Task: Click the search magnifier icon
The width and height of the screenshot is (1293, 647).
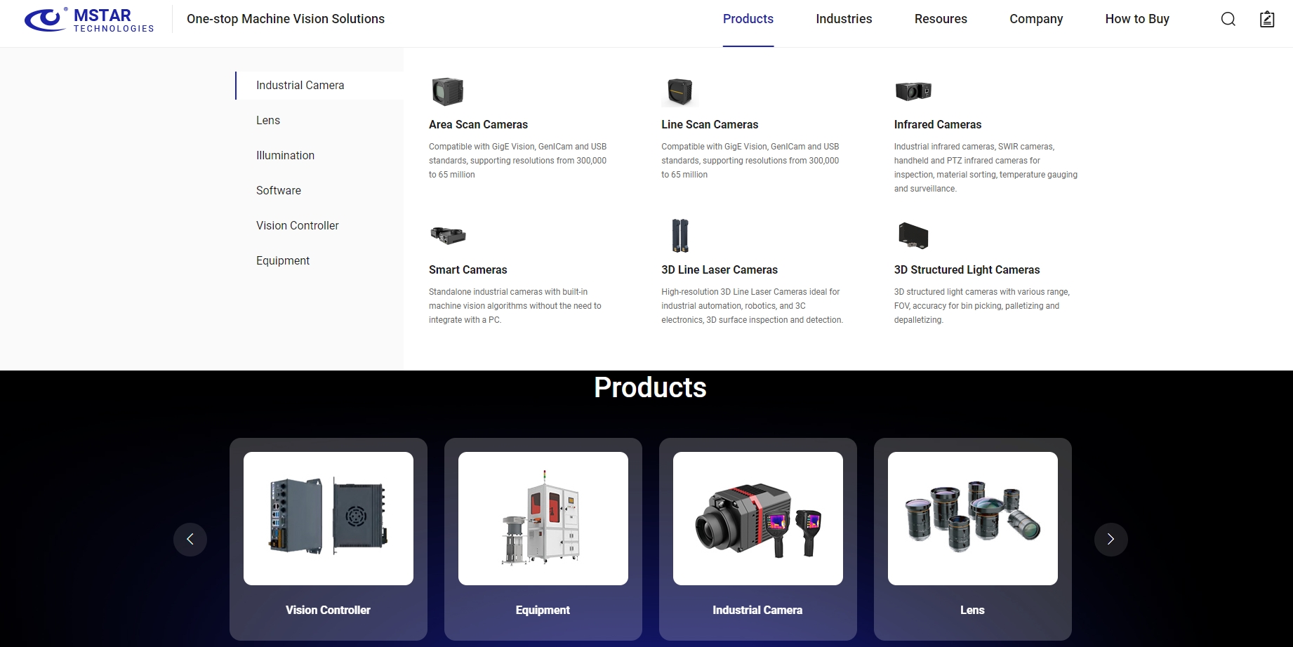Action: (x=1228, y=19)
